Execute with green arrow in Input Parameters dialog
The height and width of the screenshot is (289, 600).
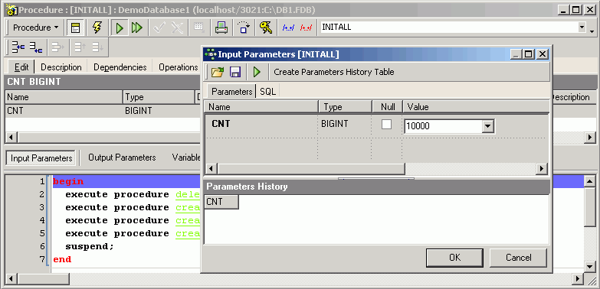point(257,72)
